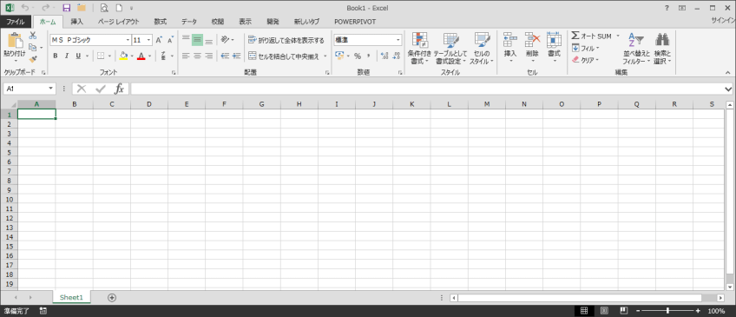Image resolution: width=736 pixels, height=317 pixels.
Task: Click the New blank document icon
Action: 119,8
